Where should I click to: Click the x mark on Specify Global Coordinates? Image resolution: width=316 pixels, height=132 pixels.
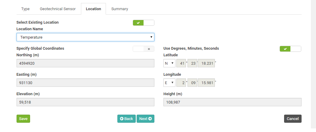149,49
